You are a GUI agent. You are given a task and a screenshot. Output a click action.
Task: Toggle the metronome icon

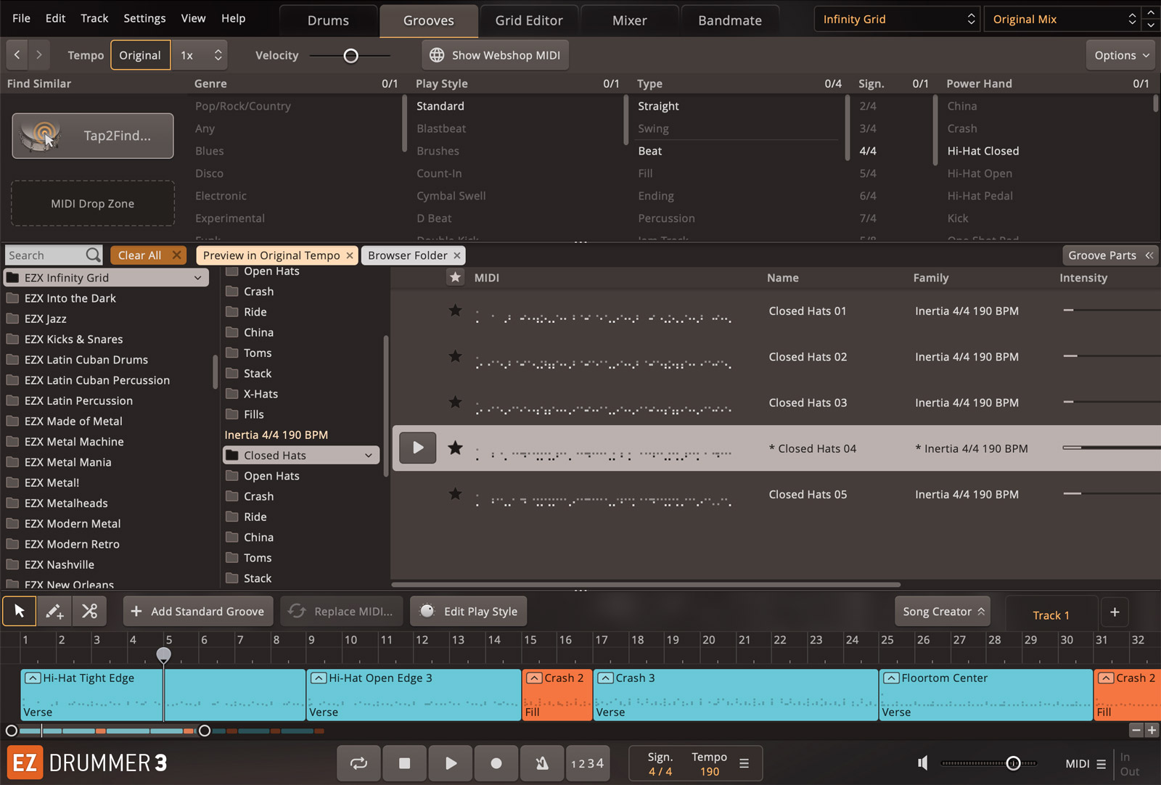click(x=541, y=763)
